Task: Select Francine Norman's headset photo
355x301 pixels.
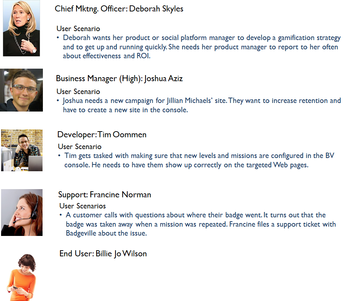Action: click(x=22, y=212)
